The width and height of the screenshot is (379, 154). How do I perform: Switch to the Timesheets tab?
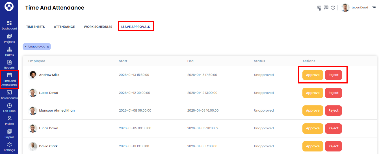click(36, 27)
